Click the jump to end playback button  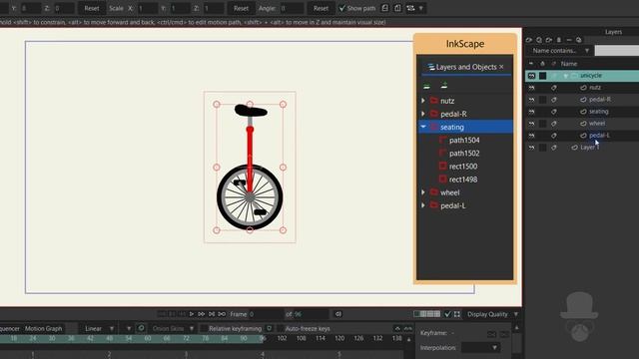pos(212,314)
